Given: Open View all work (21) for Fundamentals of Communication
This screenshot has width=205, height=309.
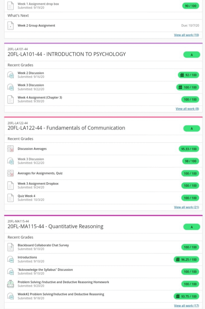Looking at the screenshot, I should [x=187, y=207].
